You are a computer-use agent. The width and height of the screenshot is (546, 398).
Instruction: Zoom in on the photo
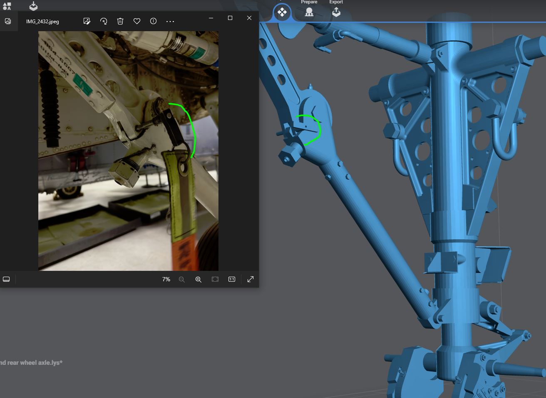point(199,280)
